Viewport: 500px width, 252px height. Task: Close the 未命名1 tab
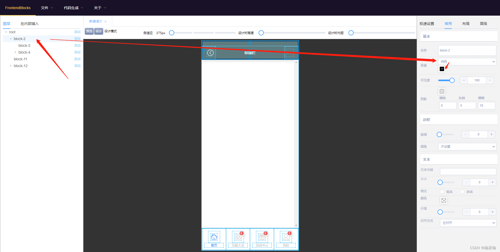coord(105,22)
